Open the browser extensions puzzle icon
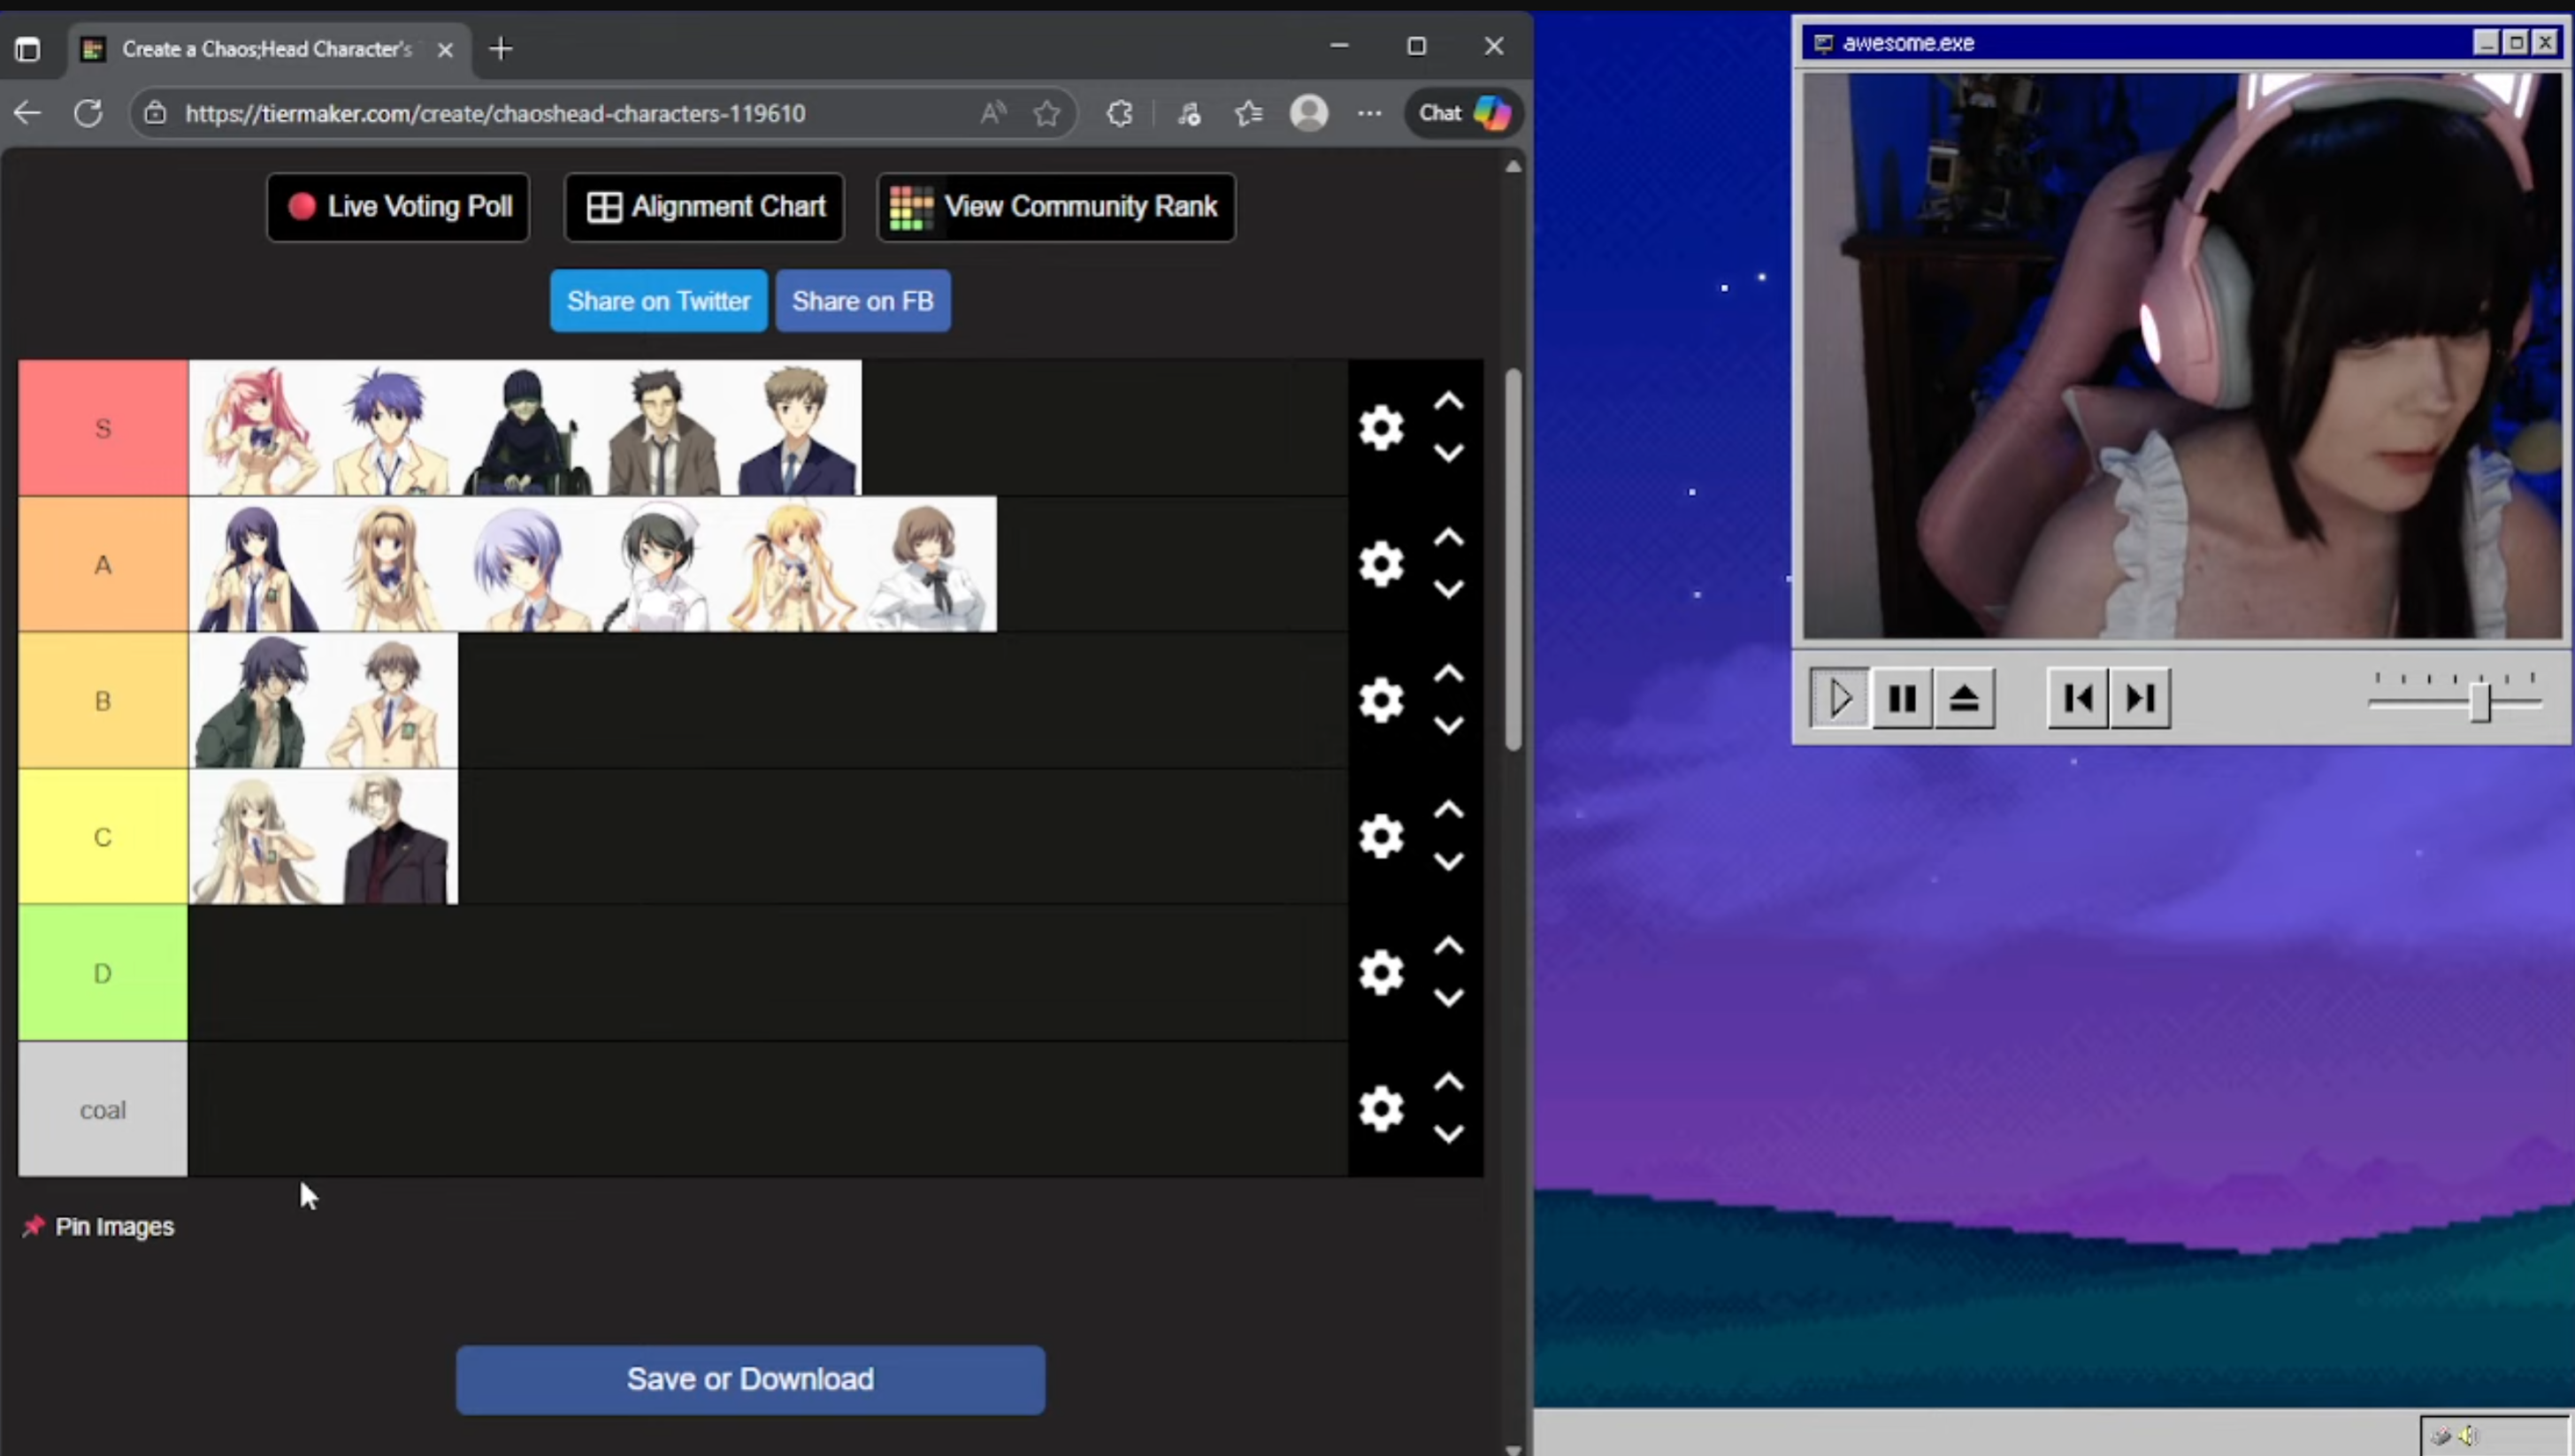 coord(1119,113)
